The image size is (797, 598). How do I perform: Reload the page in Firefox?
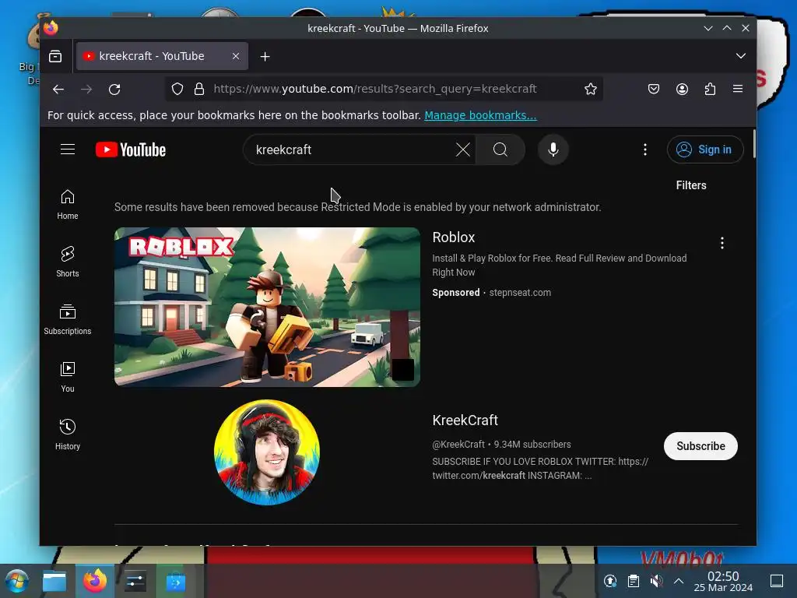coord(114,89)
